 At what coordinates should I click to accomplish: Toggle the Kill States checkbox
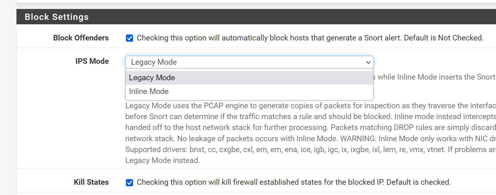[129, 183]
